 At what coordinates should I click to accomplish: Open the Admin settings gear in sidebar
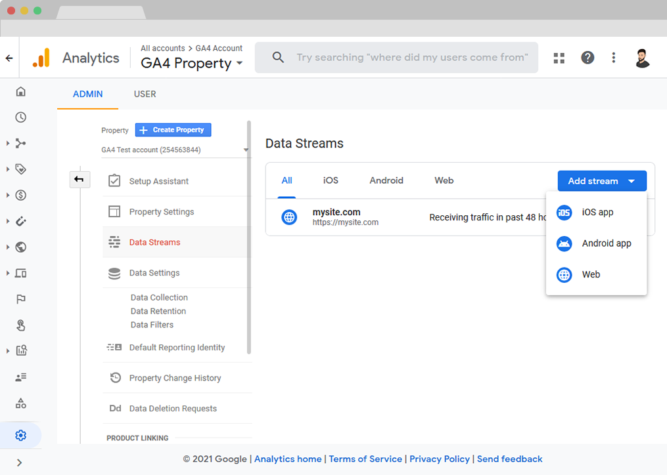[20, 435]
